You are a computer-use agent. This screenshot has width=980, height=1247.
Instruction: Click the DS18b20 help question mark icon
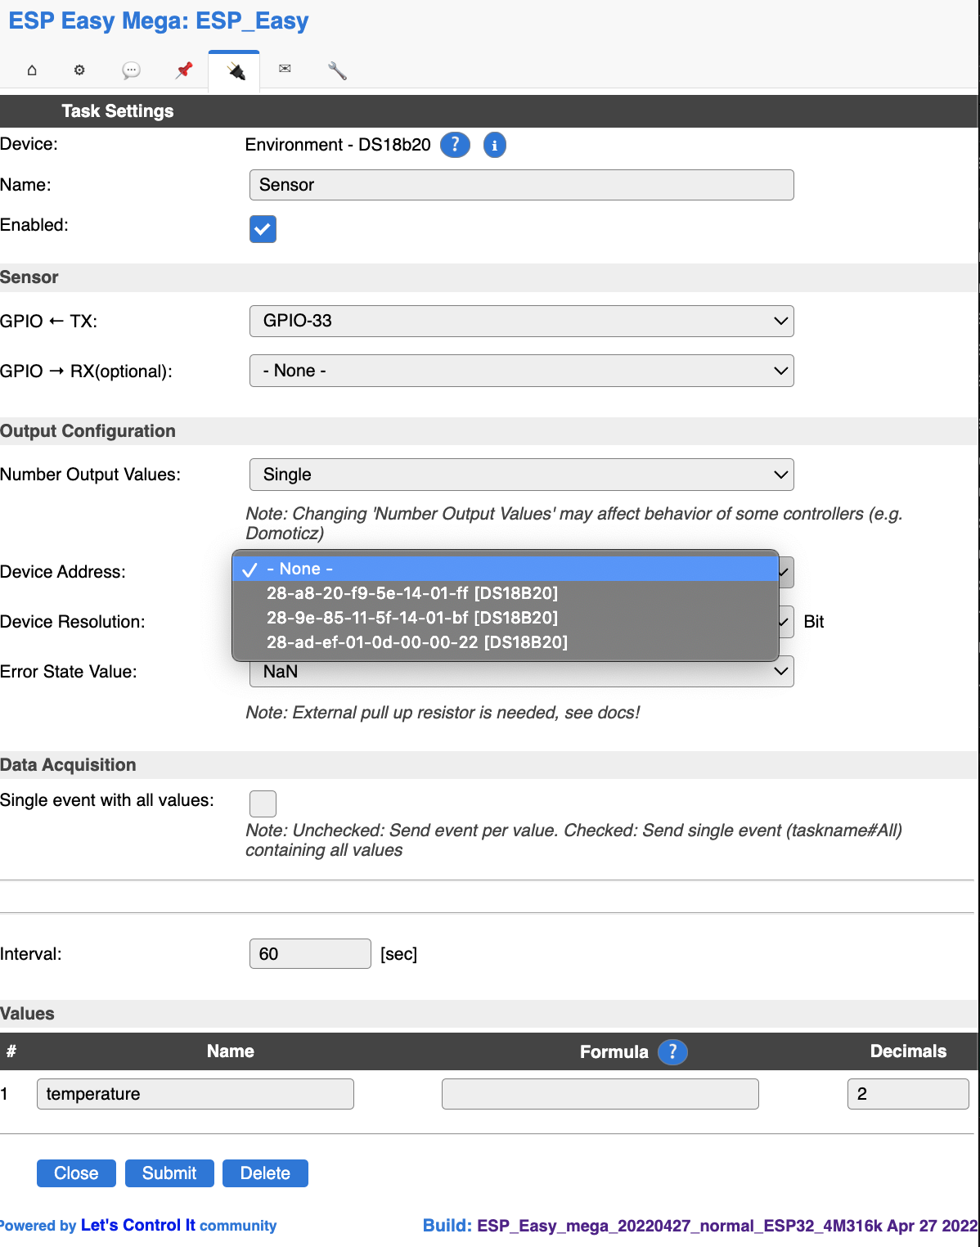(455, 145)
